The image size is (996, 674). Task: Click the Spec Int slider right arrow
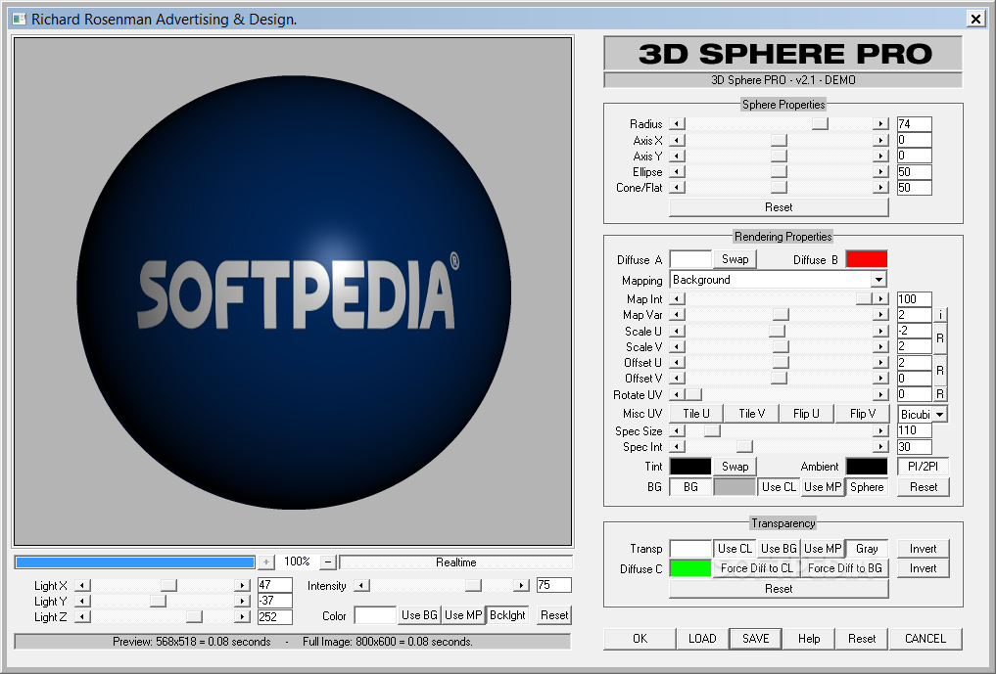pyautogui.click(x=880, y=447)
